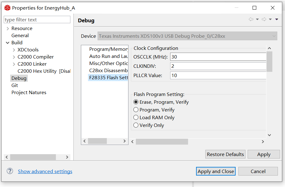Open the view menu triangle in Debug header

click(x=276, y=20)
